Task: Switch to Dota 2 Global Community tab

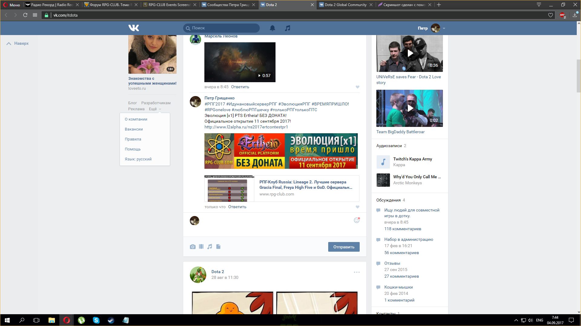Action: [x=345, y=5]
